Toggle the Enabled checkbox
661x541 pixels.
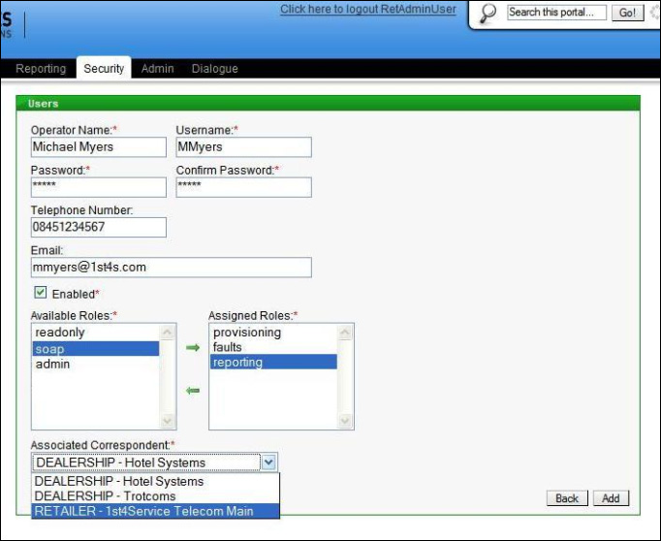40,293
